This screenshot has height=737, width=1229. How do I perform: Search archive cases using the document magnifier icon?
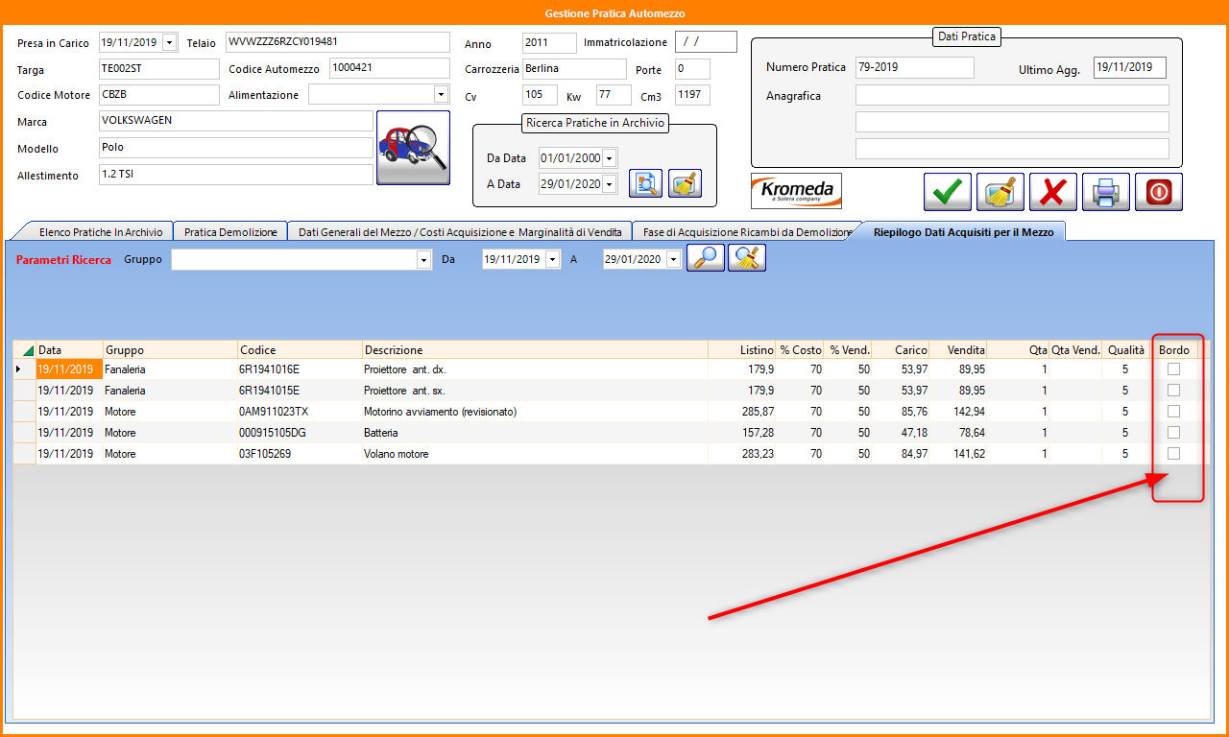tap(645, 183)
